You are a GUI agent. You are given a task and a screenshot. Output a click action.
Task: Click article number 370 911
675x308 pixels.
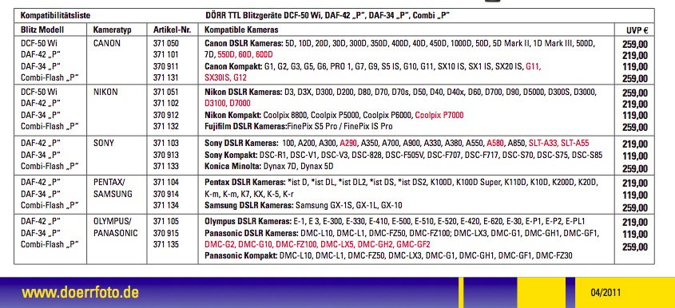coord(165,66)
